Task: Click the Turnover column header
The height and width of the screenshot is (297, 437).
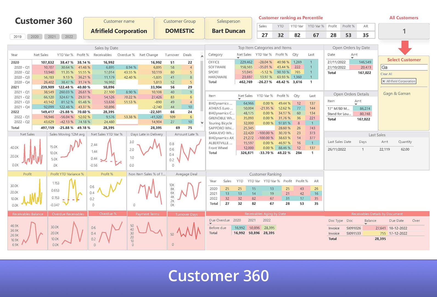Action: (172, 55)
